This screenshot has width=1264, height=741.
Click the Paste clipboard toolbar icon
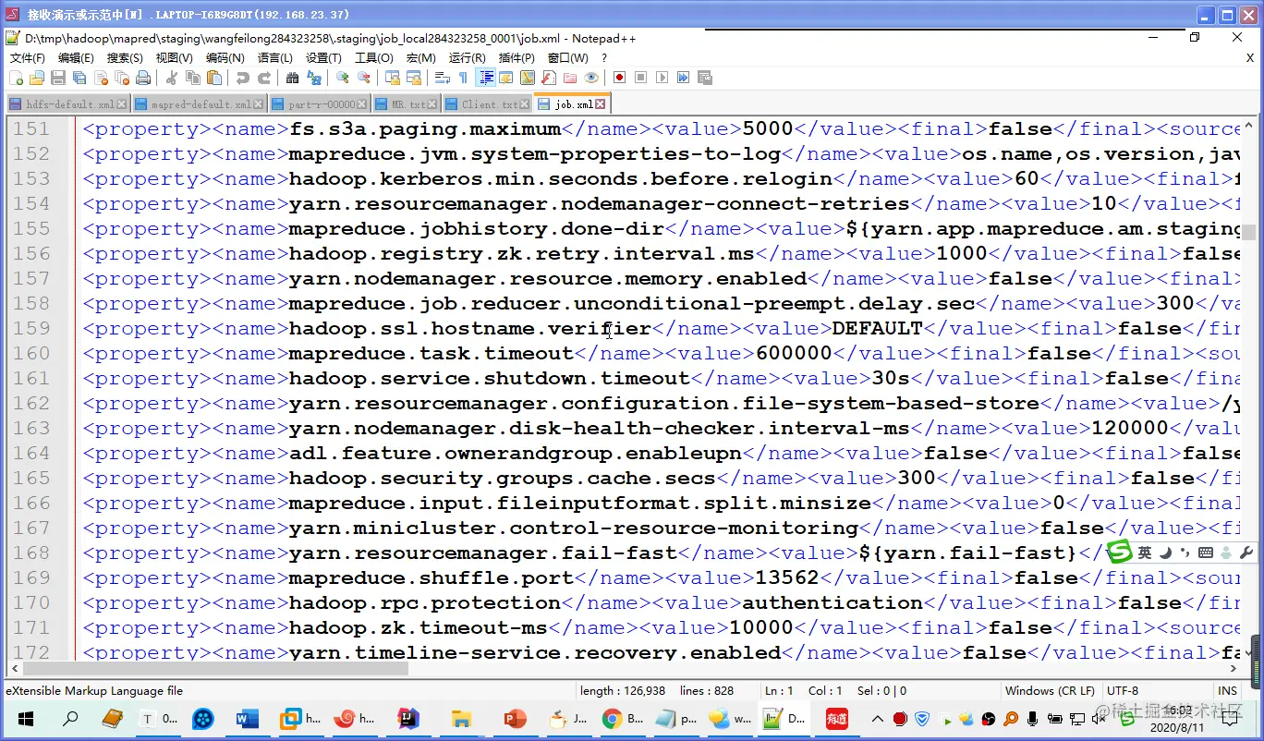click(213, 78)
